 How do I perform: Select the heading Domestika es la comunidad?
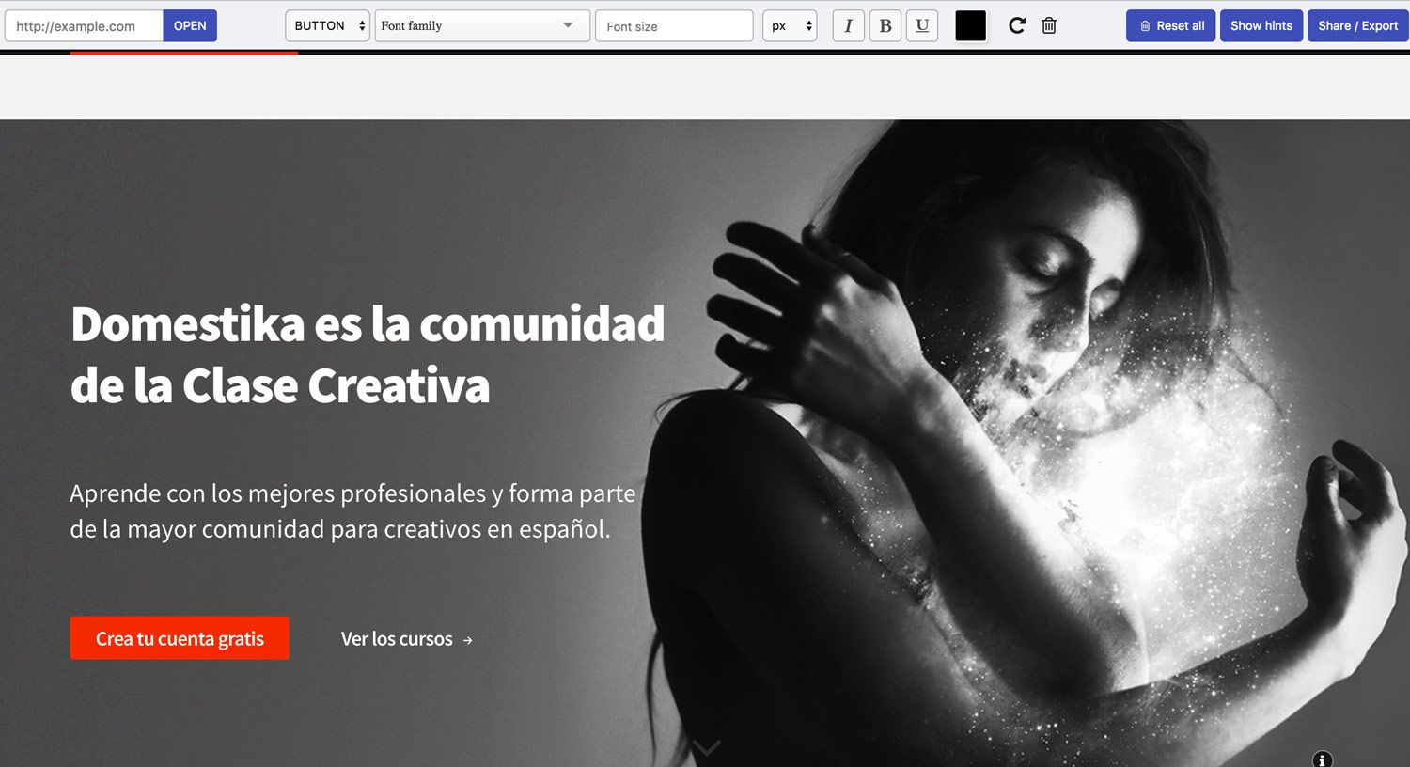click(368, 354)
